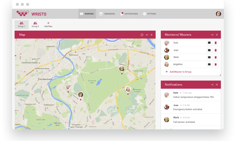Open Mark's fall sensor notification

pyautogui.click(x=191, y=120)
